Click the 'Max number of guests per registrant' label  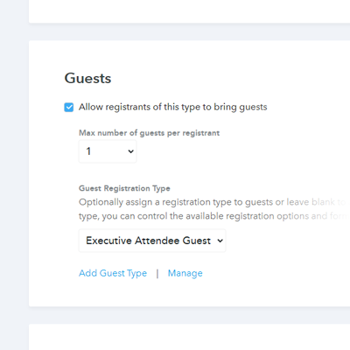[149, 133]
